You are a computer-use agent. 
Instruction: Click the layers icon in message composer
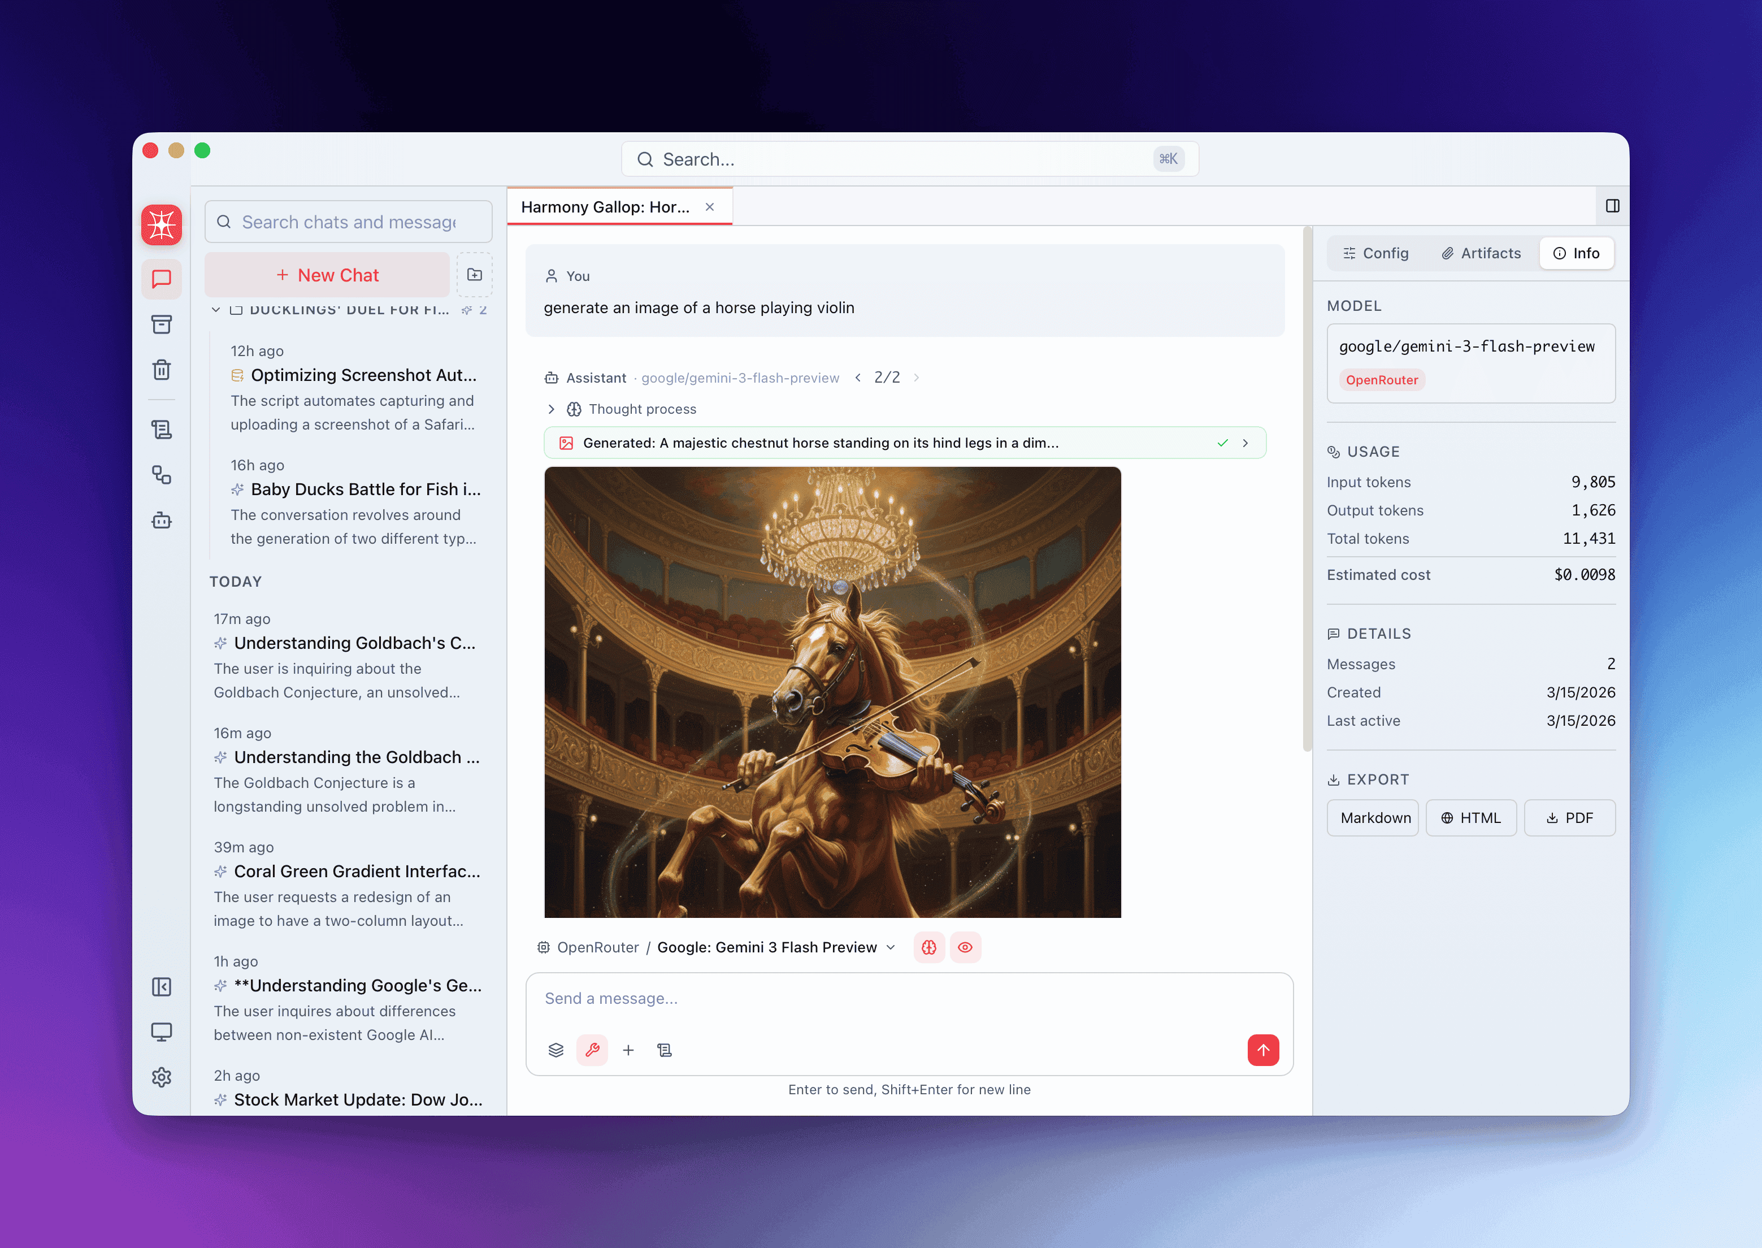coord(556,1050)
